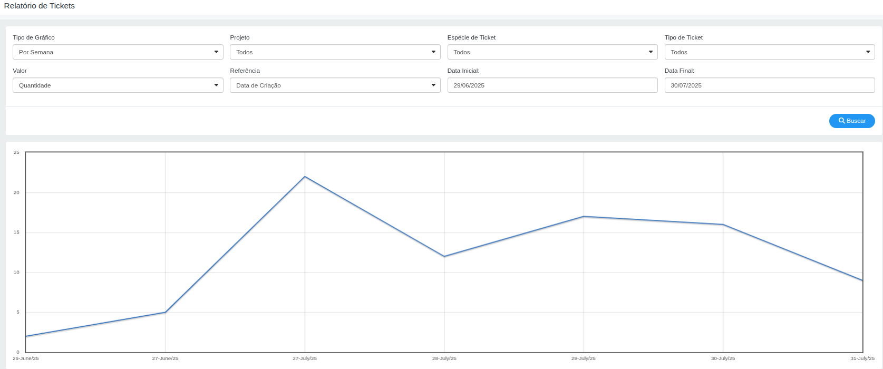
Task: Click the Data Final date field
Action: click(x=769, y=85)
